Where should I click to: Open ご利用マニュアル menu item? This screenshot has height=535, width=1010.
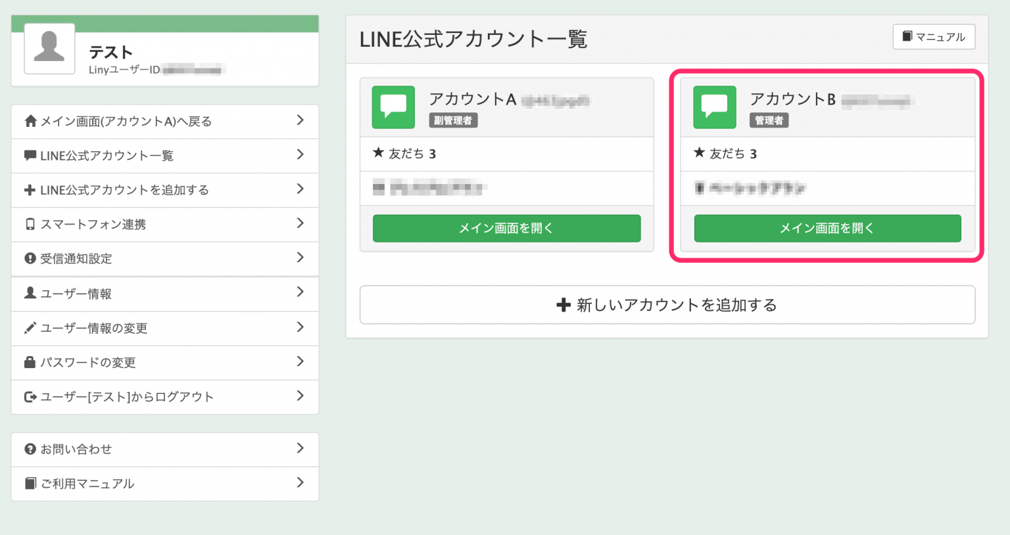165,484
